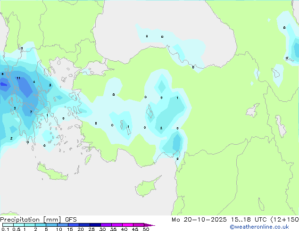Click the '15' legend scale label
Image resolution: width=299 pixels, height=231 pixels.
70,229
